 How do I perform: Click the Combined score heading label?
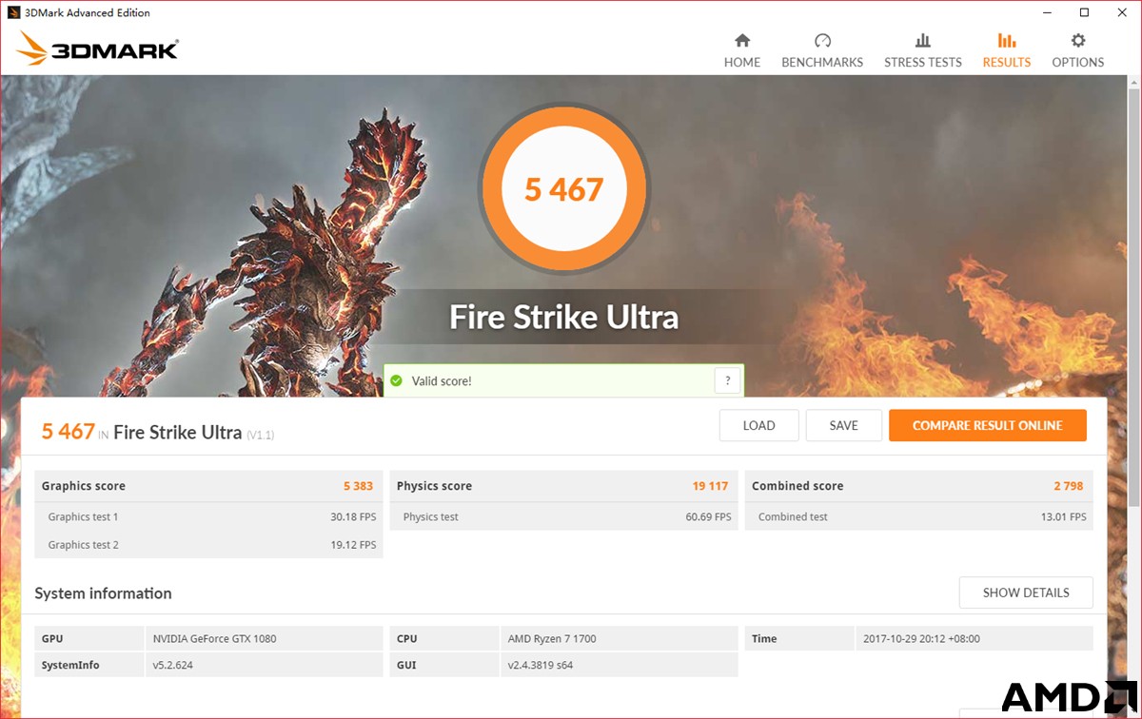click(797, 486)
